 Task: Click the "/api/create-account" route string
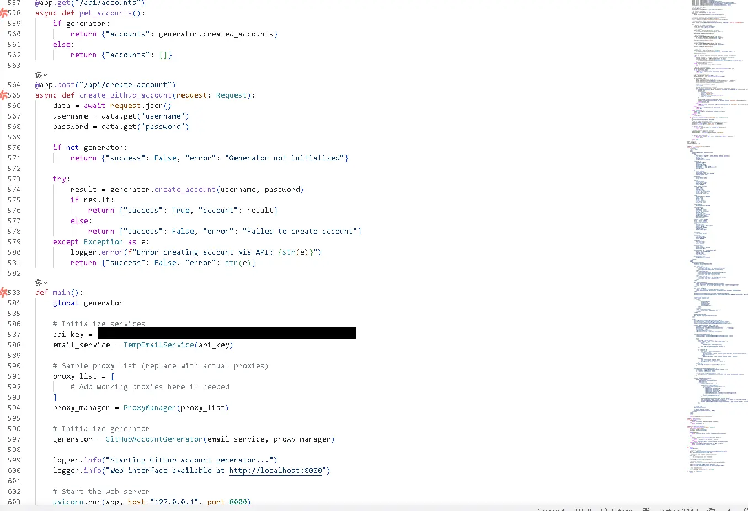pyautogui.click(x=126, y=84)
